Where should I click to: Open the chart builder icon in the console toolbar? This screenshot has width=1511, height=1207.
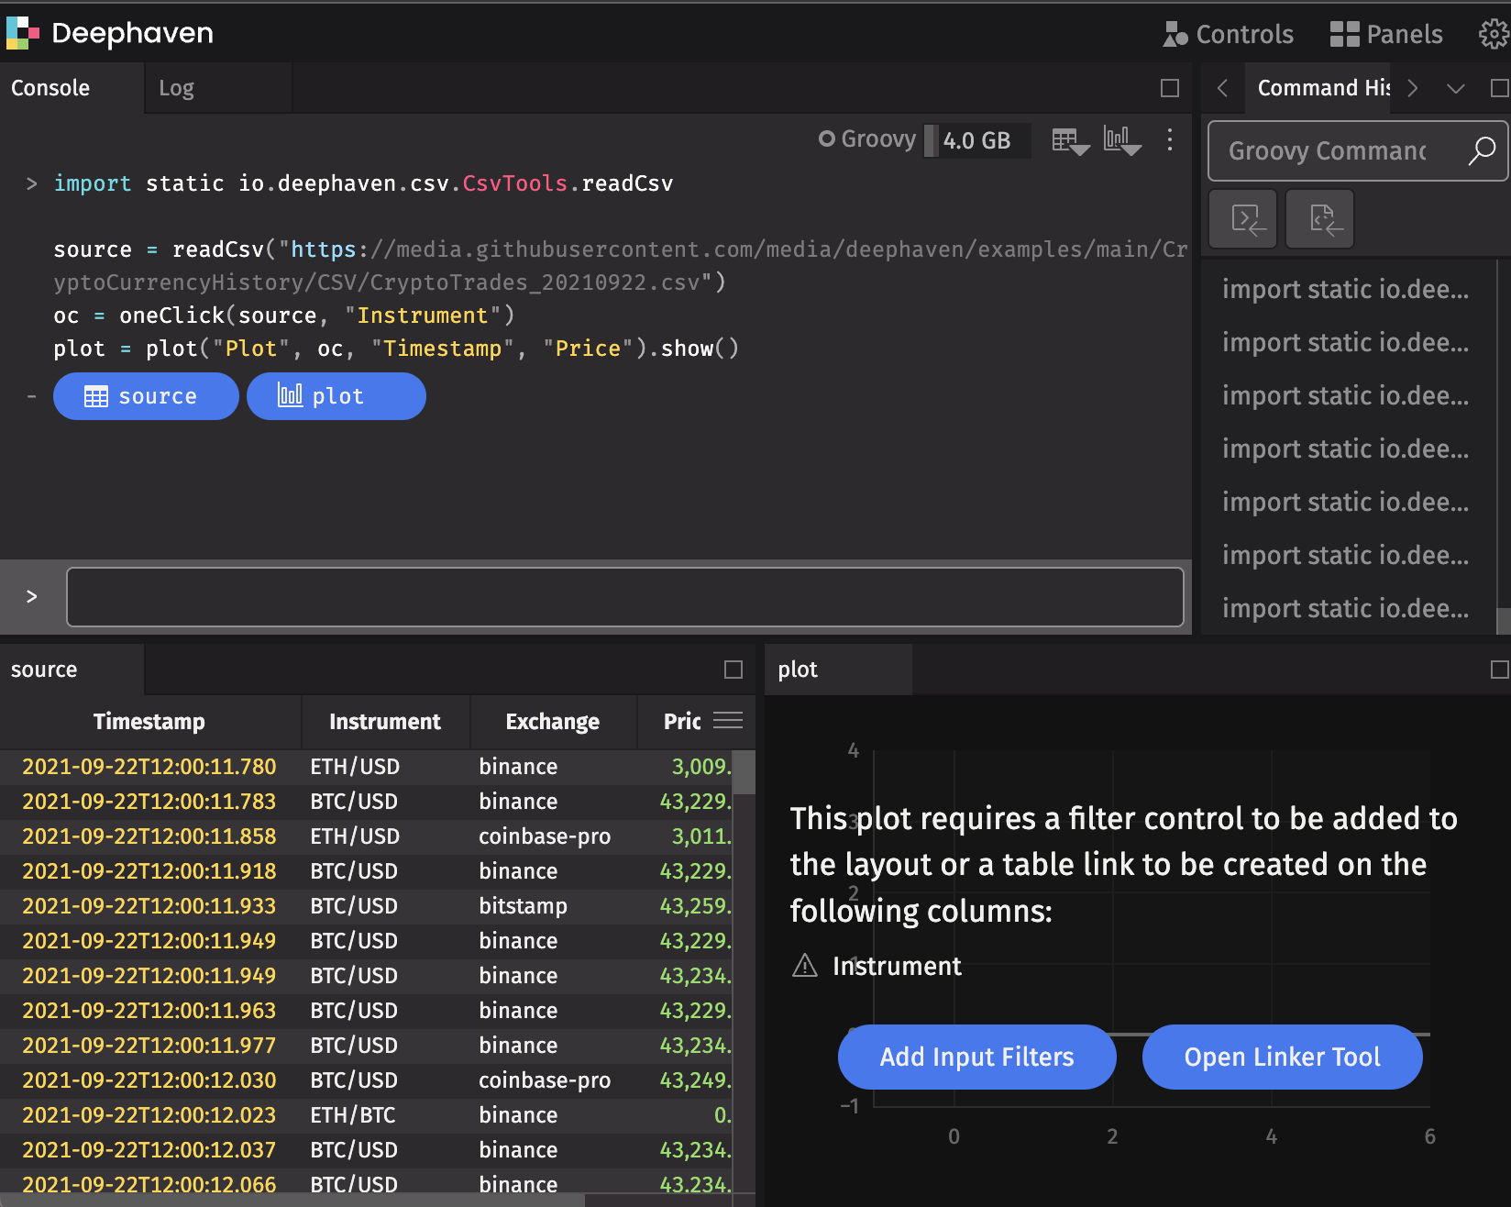tap(1121, 140)
